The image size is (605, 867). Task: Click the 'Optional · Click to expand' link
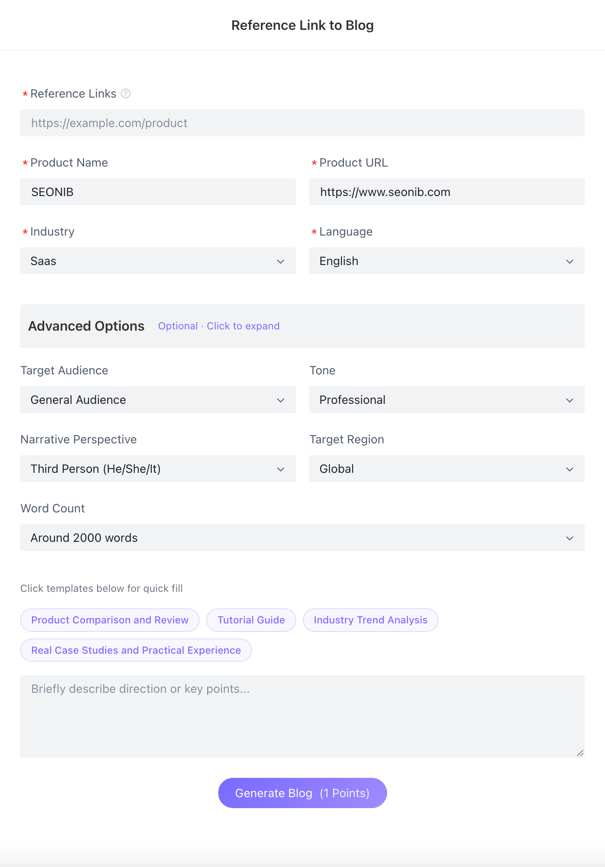pyautogui.click(x=219, y=326)
